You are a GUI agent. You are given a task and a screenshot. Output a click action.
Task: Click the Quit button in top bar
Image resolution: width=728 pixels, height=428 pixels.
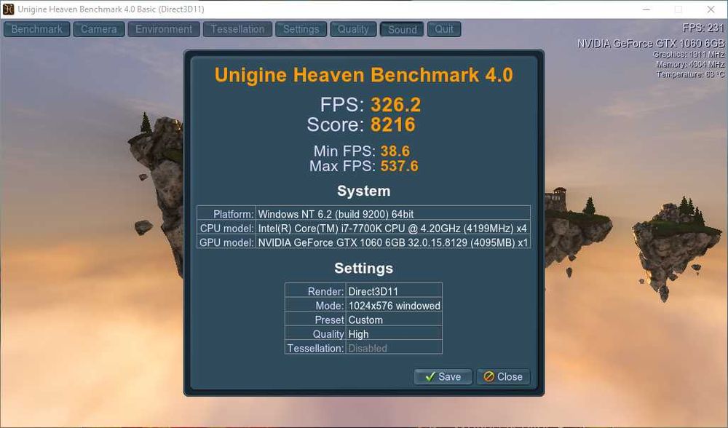444,29
